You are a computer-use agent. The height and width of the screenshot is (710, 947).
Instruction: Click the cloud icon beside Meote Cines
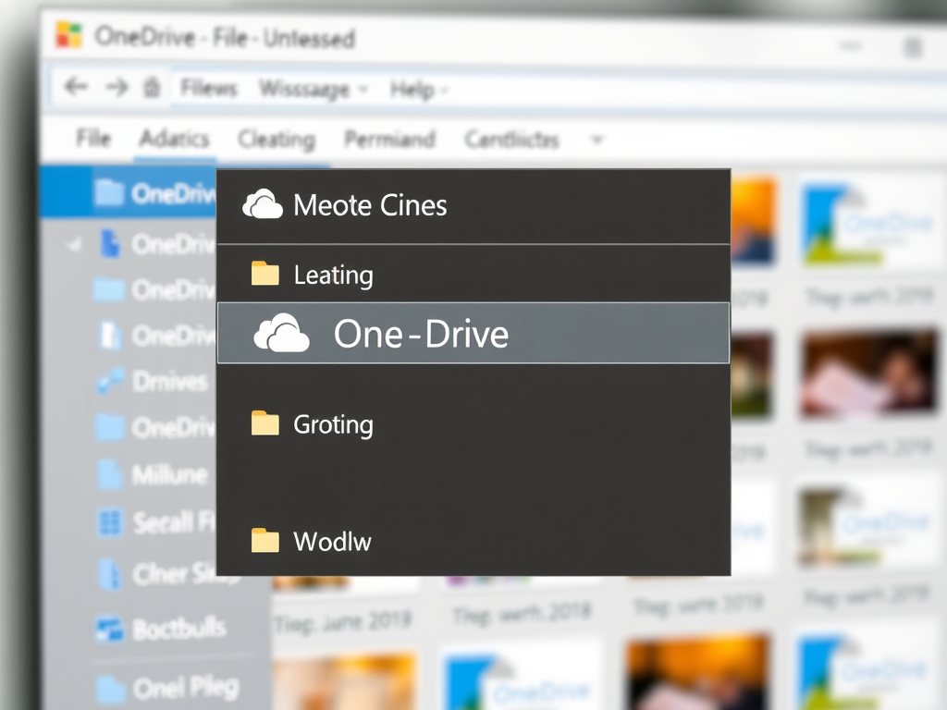pyautogui.click(x=262, y=204)
